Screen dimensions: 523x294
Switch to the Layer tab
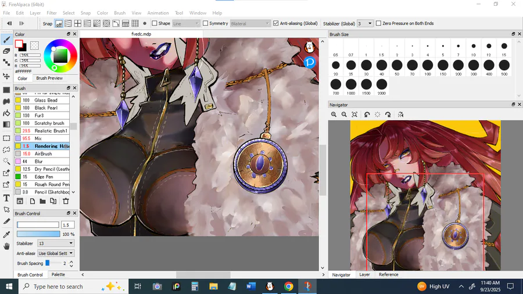364,274
